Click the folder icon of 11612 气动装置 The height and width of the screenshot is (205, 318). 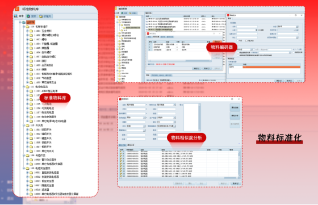(31, 78)
